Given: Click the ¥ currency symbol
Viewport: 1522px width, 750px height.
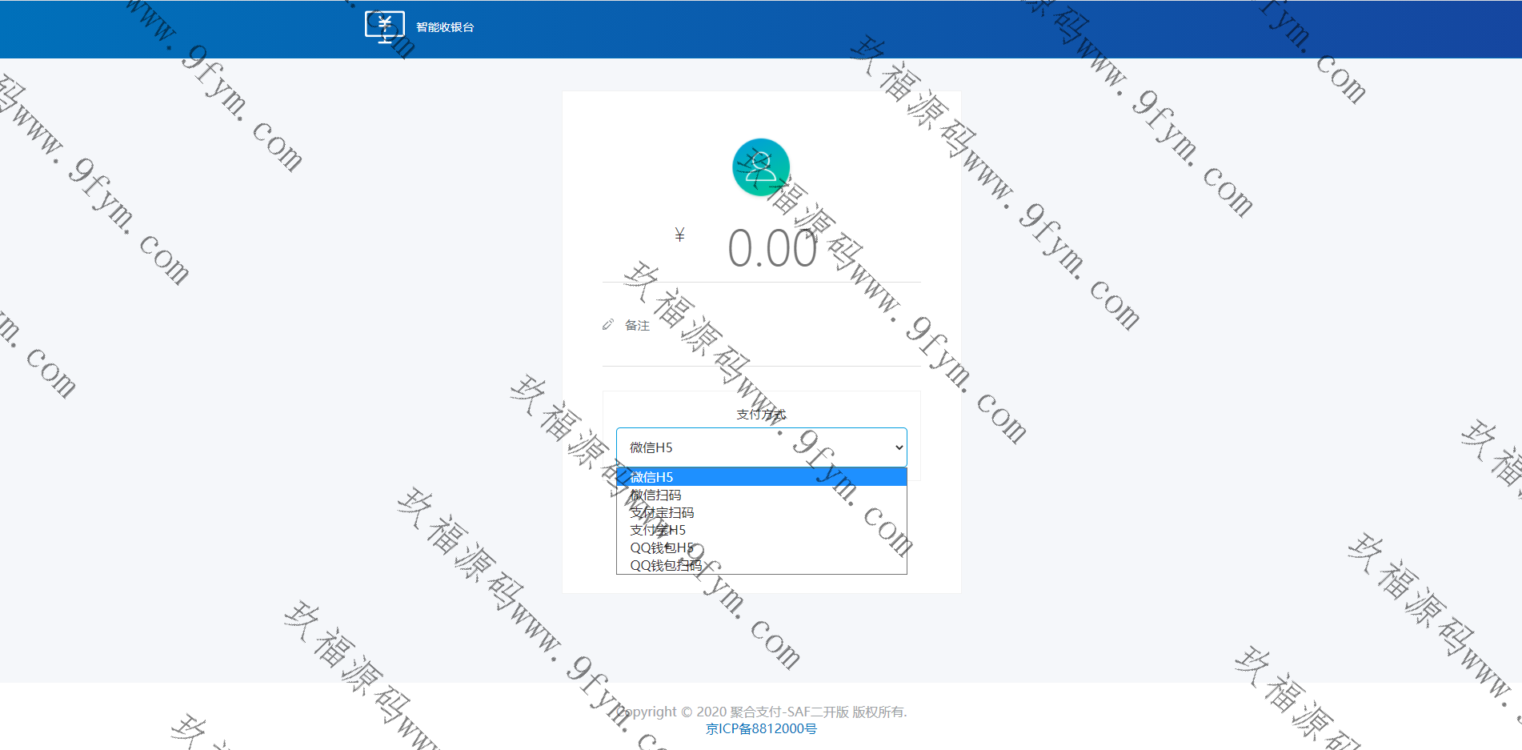Looking at the screenshot, I should pyautogui.click(x=679, y=235).
